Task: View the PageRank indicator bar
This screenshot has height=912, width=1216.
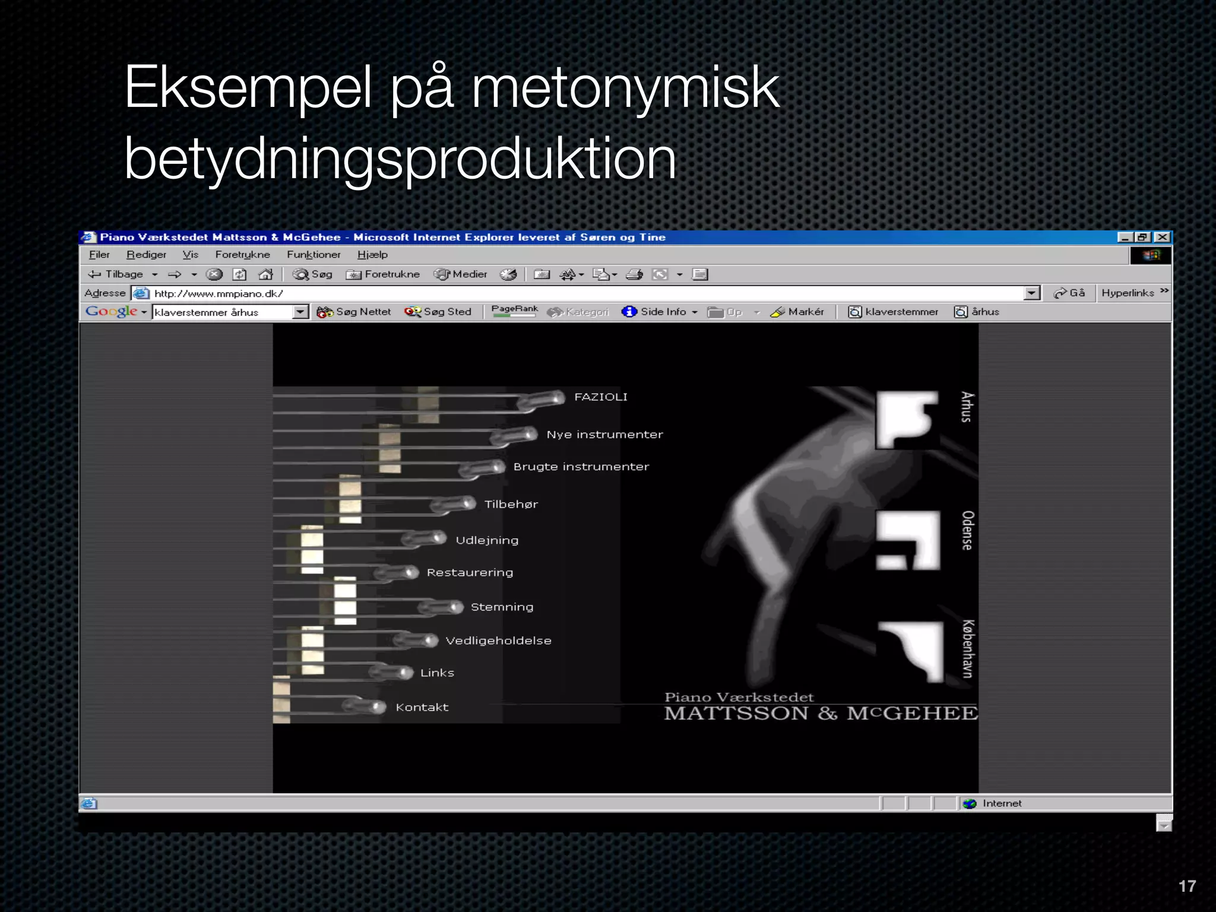Action: click(514, 312)
